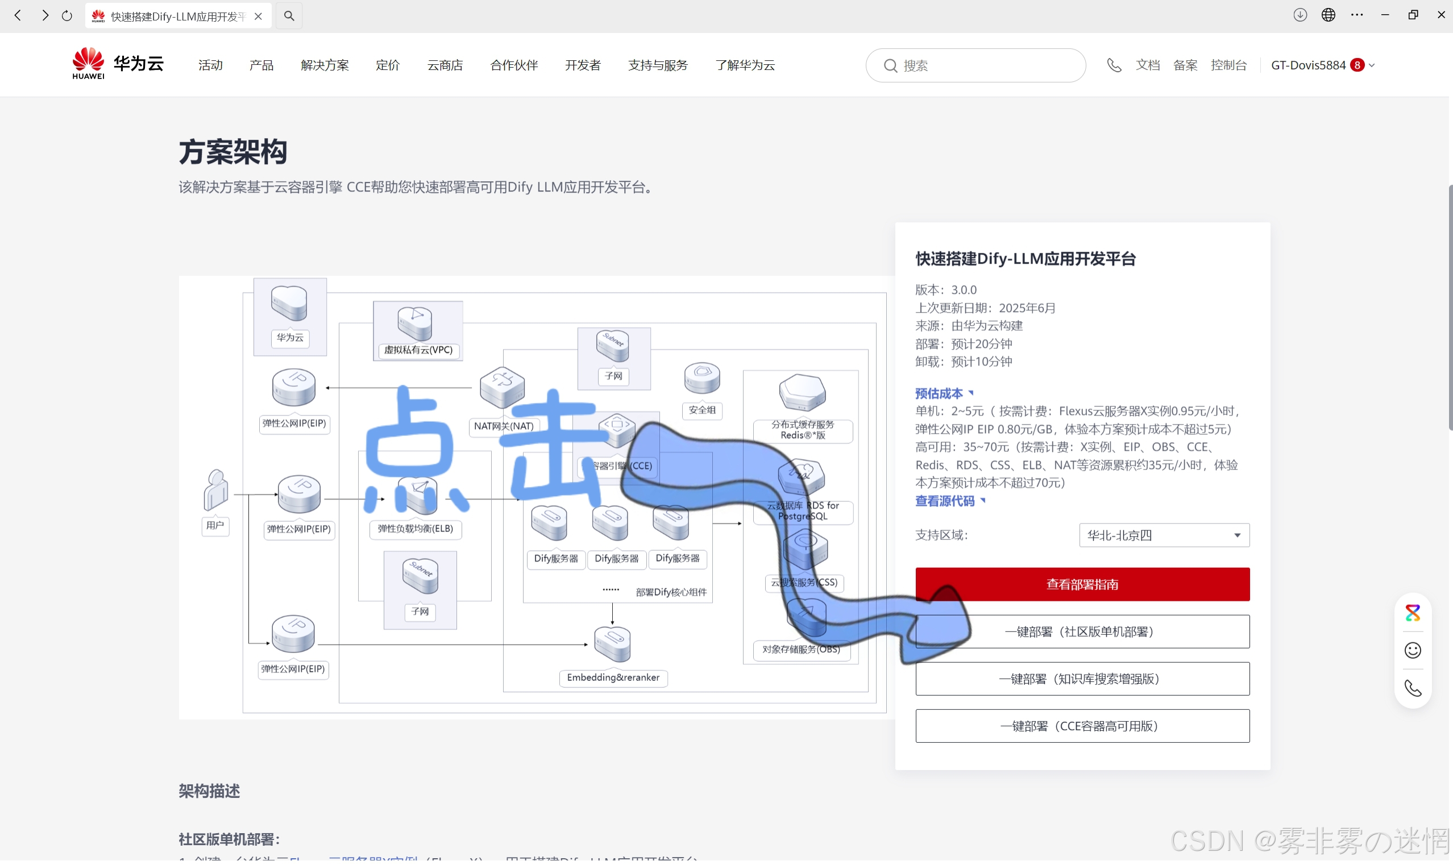The width and height of the screenshot is (1453, 865).
Task: Click the floating phone contact icon
Action: click(x=1413, y=688)
